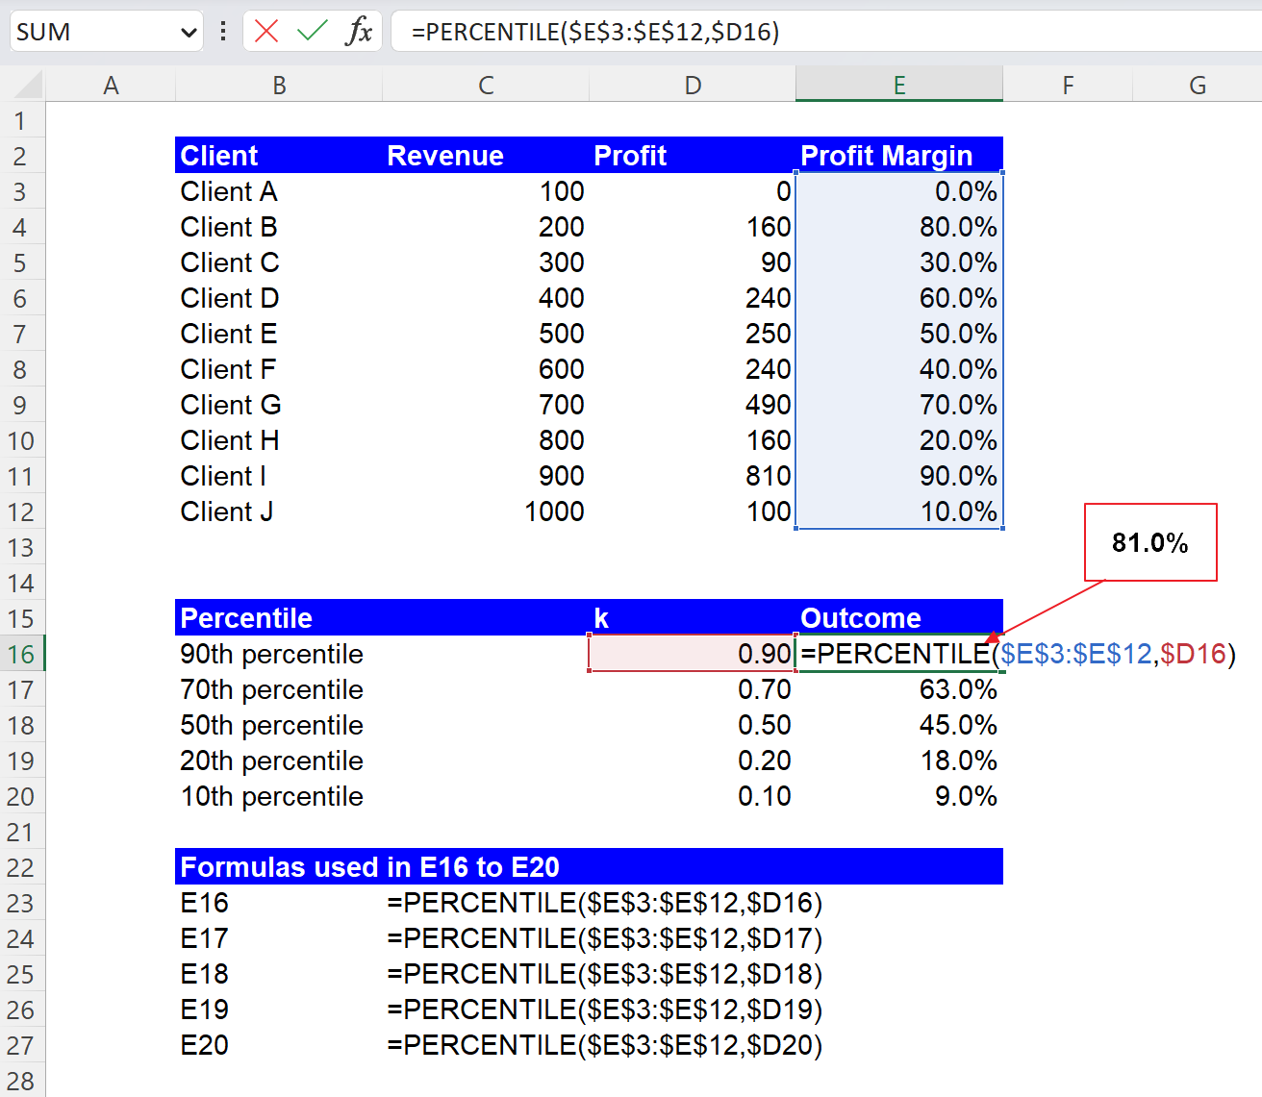Confirm formula entry with green checkmark icon

coord(311,30)
